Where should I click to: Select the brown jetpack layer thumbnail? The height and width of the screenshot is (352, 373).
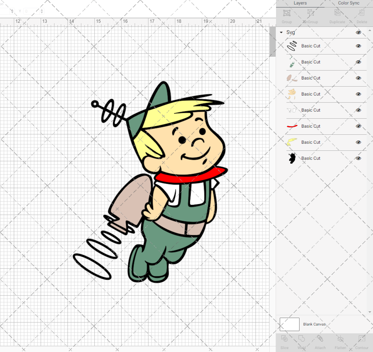tap(292, 78)
